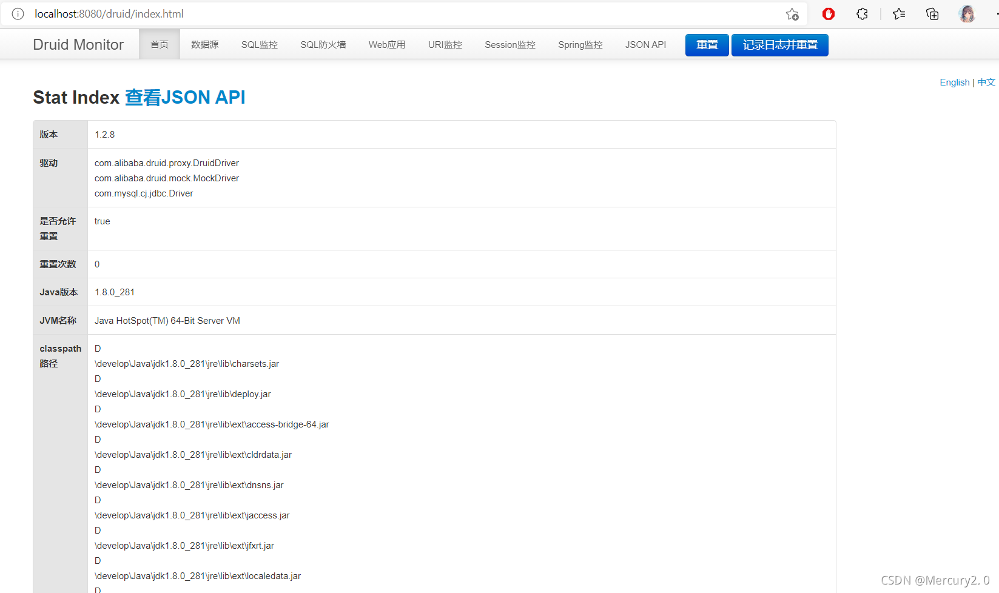Screen dimensions: 999x593
Task: Click the 重置次数 row label
Action: pos(58,264)
